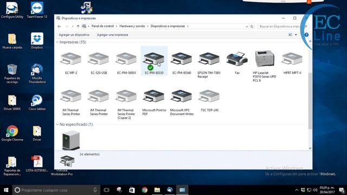
Task: Open Mozilla Thunderbird desktop shortcut
Action: tap(37, 74)
